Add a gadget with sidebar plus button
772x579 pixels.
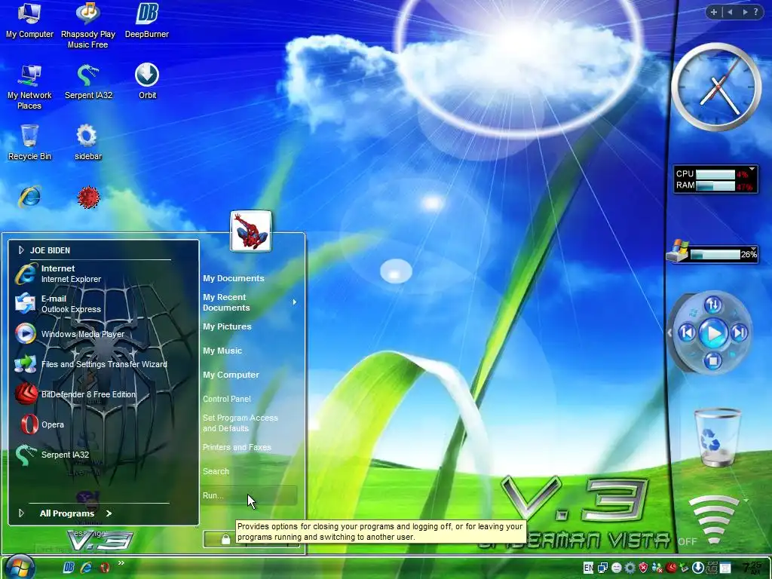[713, 12]
